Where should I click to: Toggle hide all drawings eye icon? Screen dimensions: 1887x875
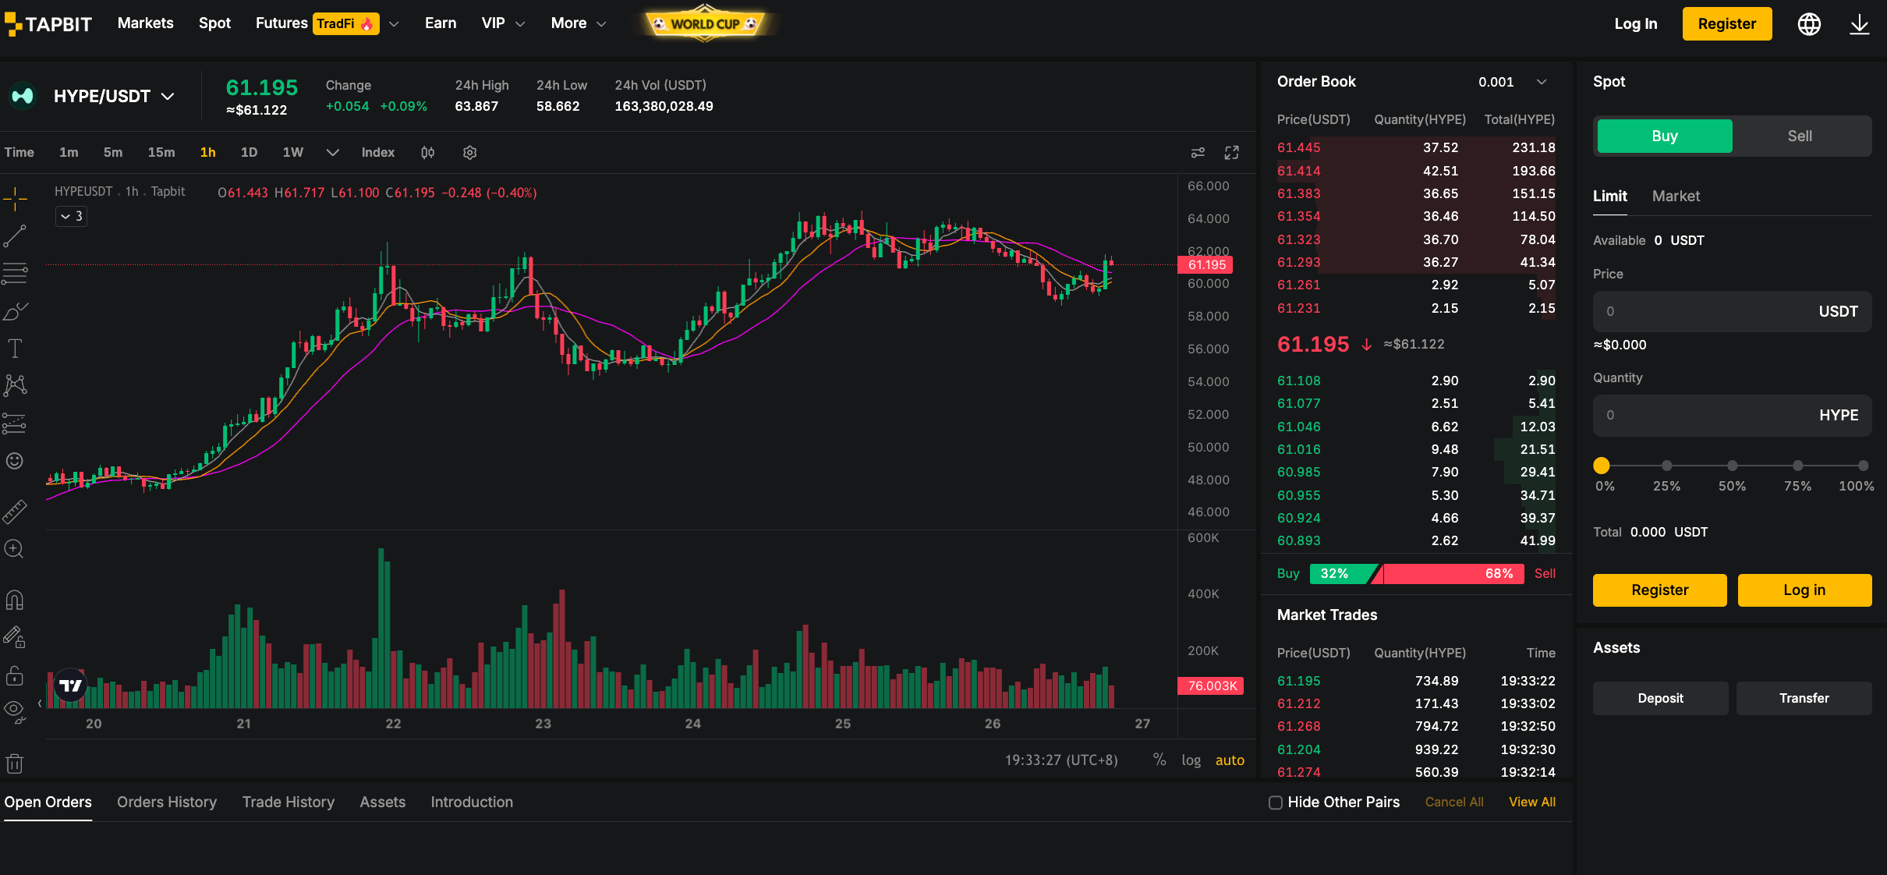click(x=15, y=710)
